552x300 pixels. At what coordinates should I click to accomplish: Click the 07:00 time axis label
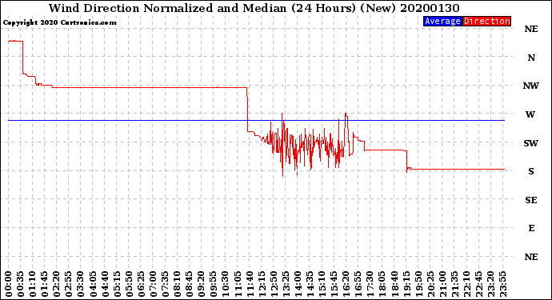point(153,284)
